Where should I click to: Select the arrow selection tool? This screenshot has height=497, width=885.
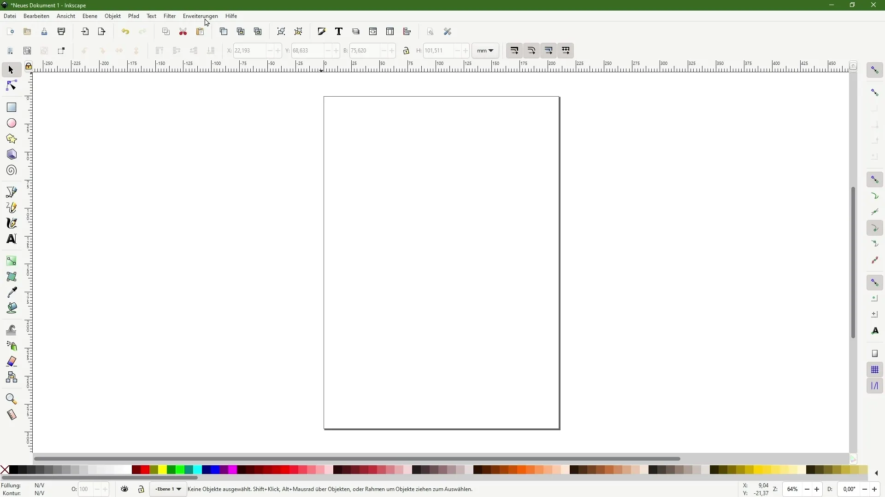pos(11,70)
